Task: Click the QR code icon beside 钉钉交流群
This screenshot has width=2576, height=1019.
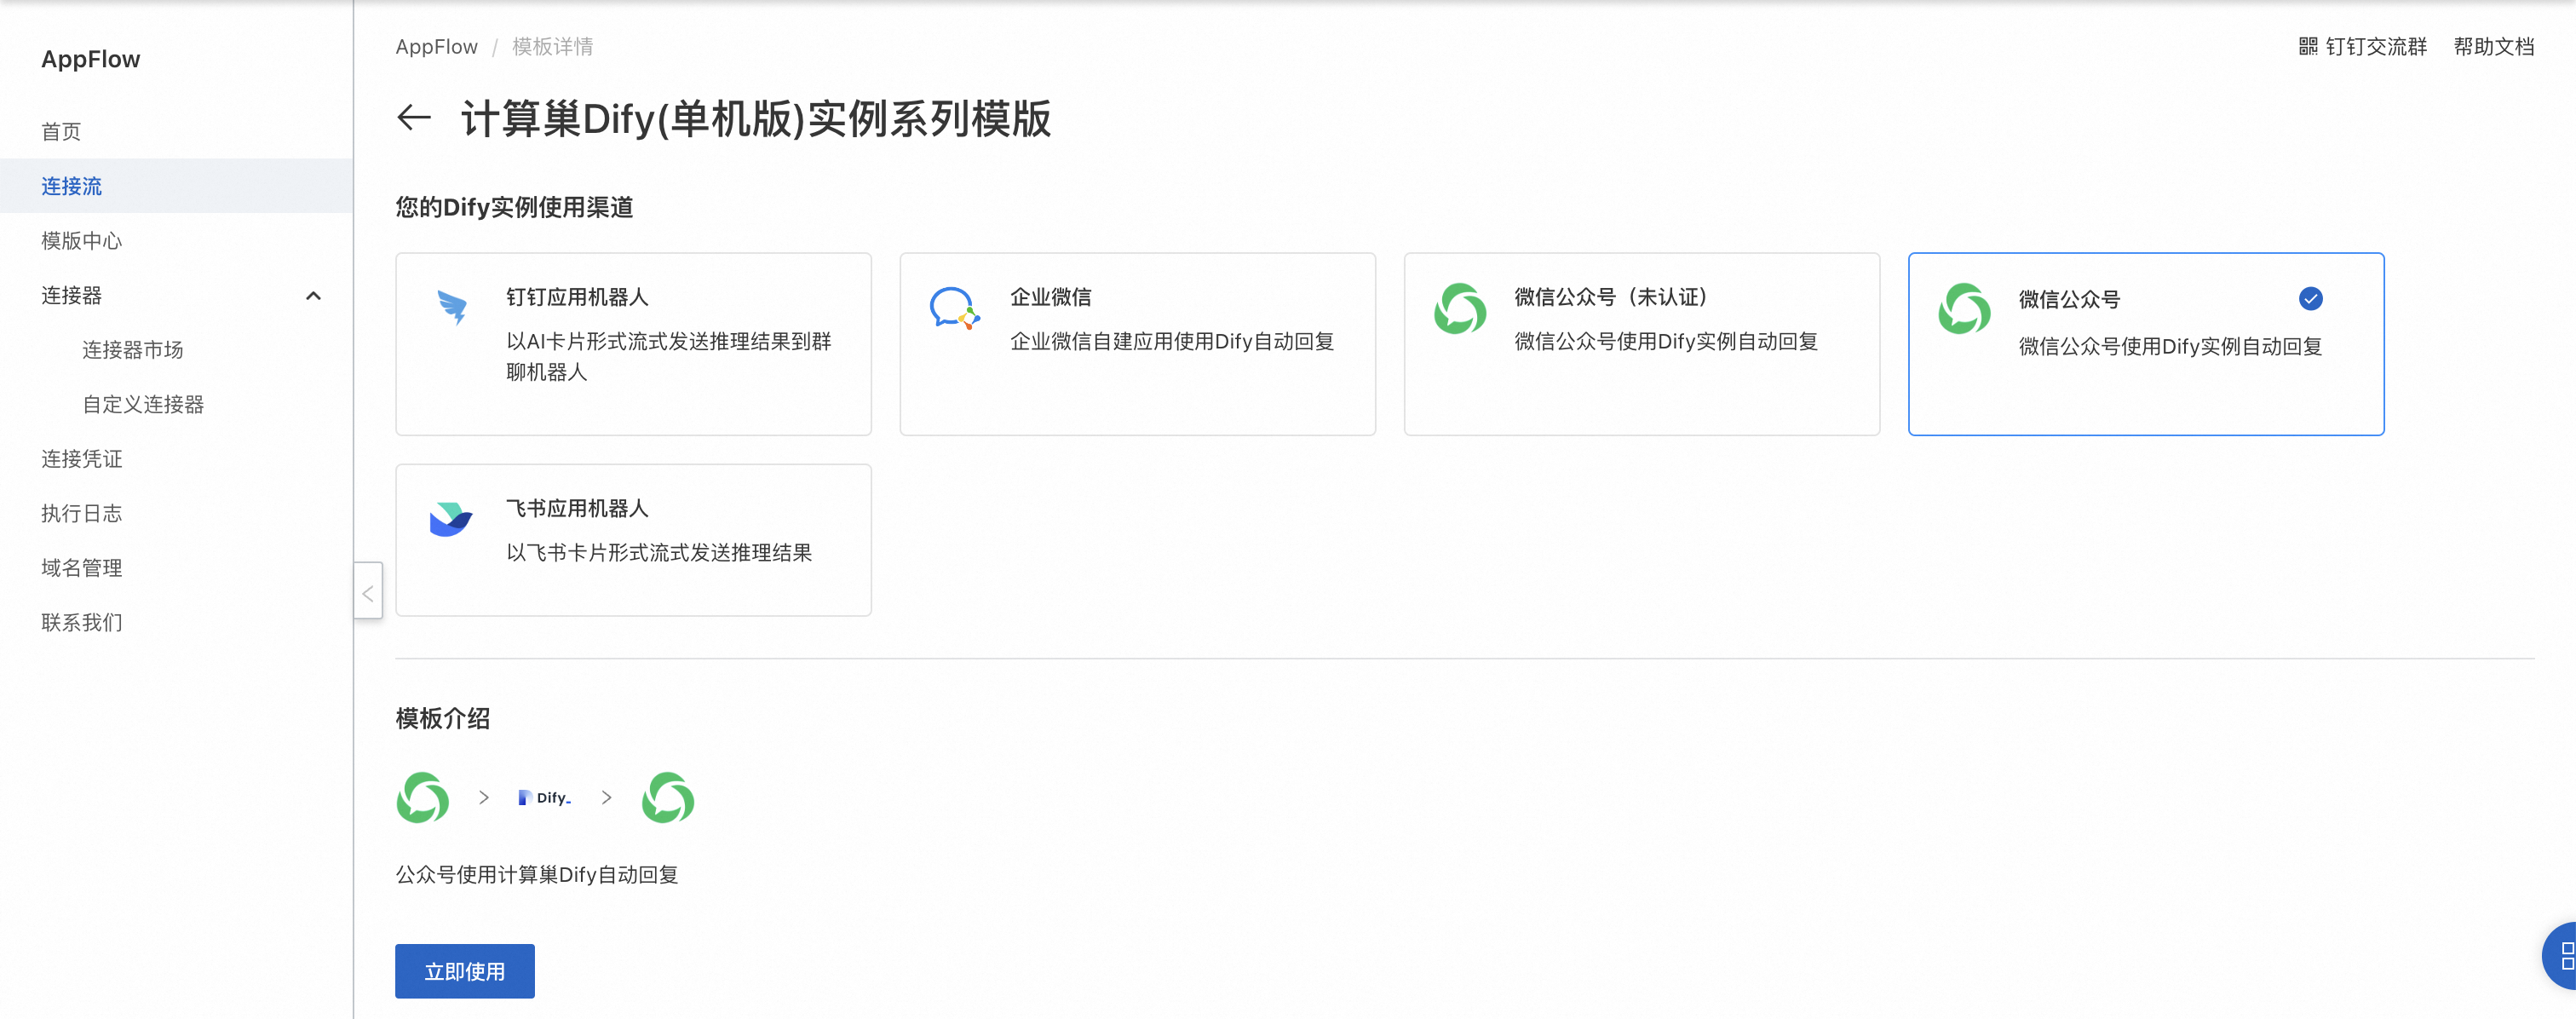Action: (2308, 47)
